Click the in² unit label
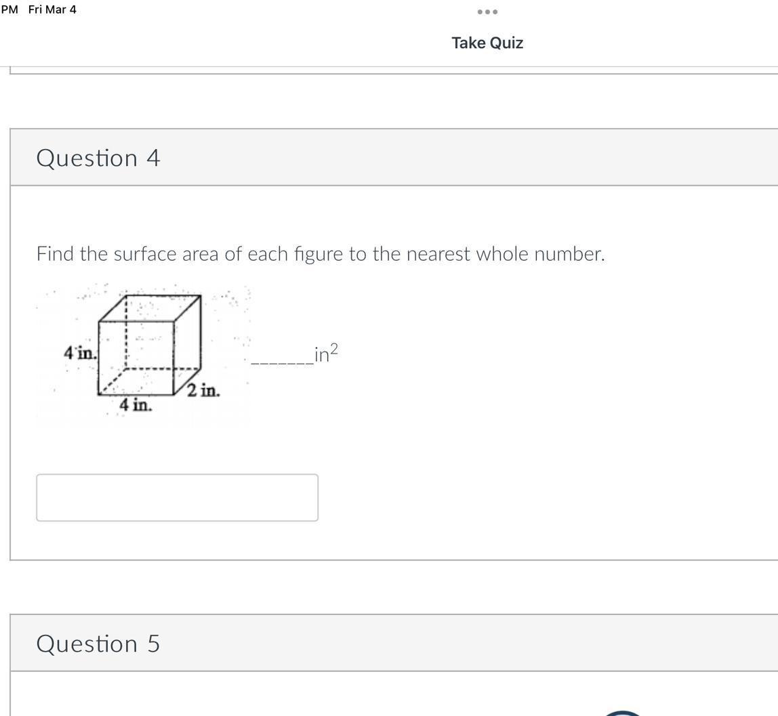 (x=326, y=354)
